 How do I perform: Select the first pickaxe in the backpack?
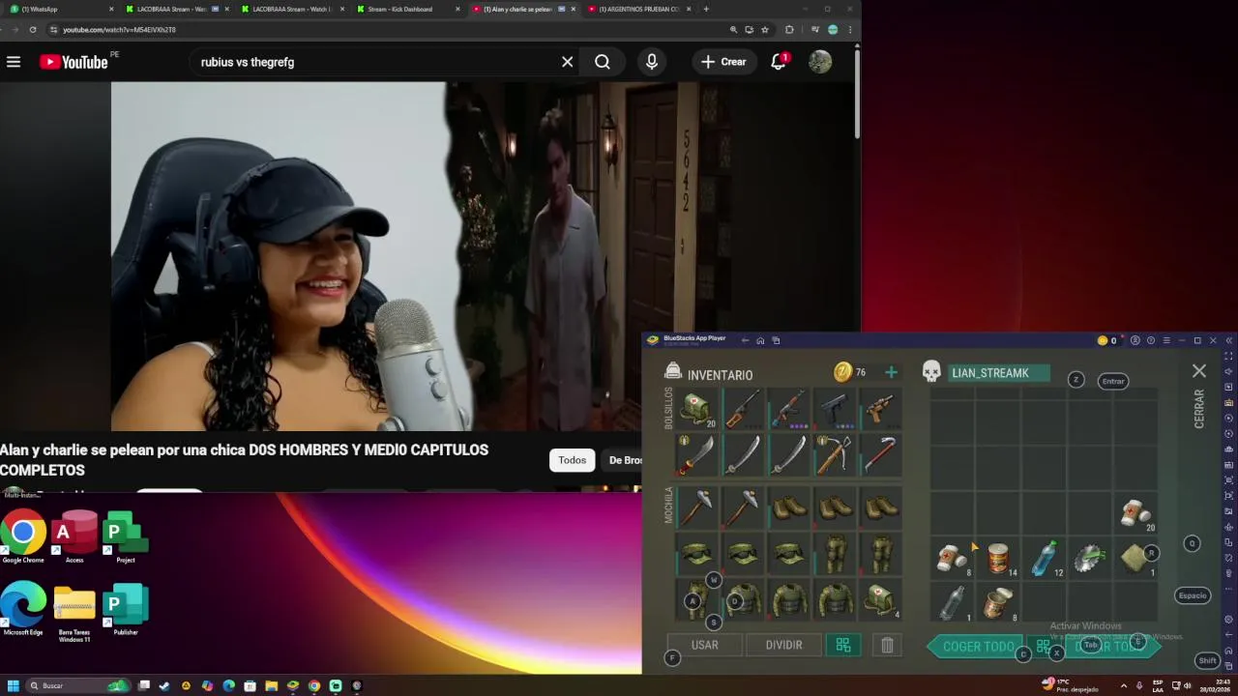pyautogui.click(x=697, y=507)
